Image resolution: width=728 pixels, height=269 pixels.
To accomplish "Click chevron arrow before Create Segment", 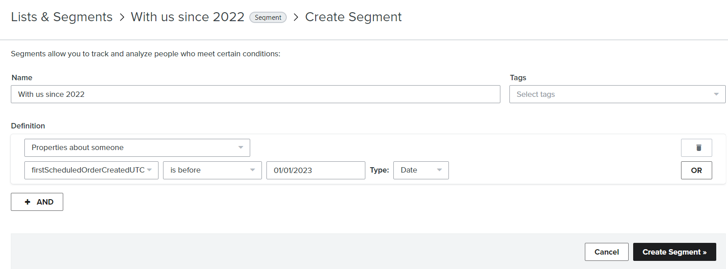I will tap(296, 17).
